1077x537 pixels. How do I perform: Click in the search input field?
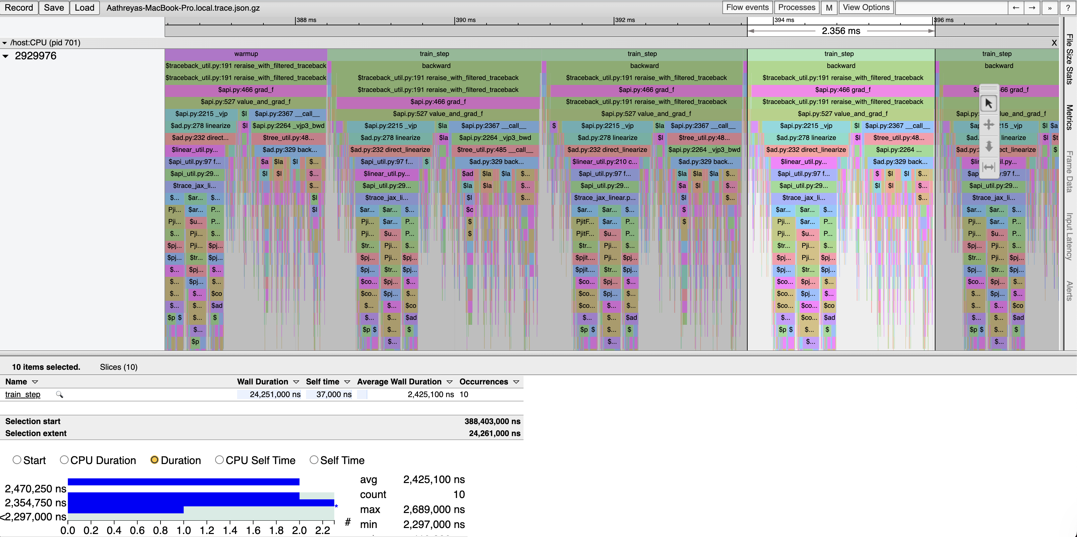(951, 8)
